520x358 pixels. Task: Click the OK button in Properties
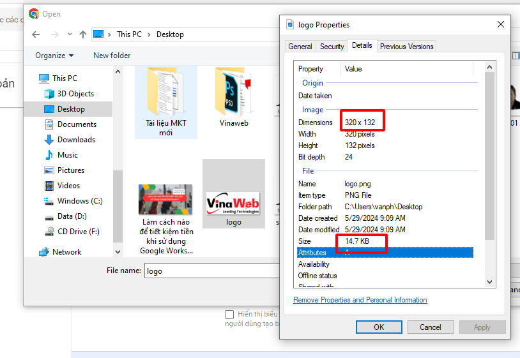(x=378, y=327)
